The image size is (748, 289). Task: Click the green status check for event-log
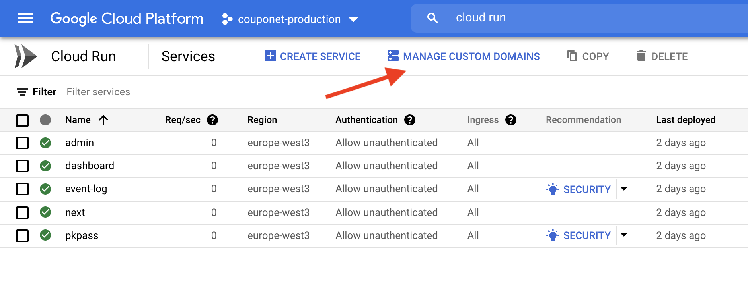pos(45,189)
